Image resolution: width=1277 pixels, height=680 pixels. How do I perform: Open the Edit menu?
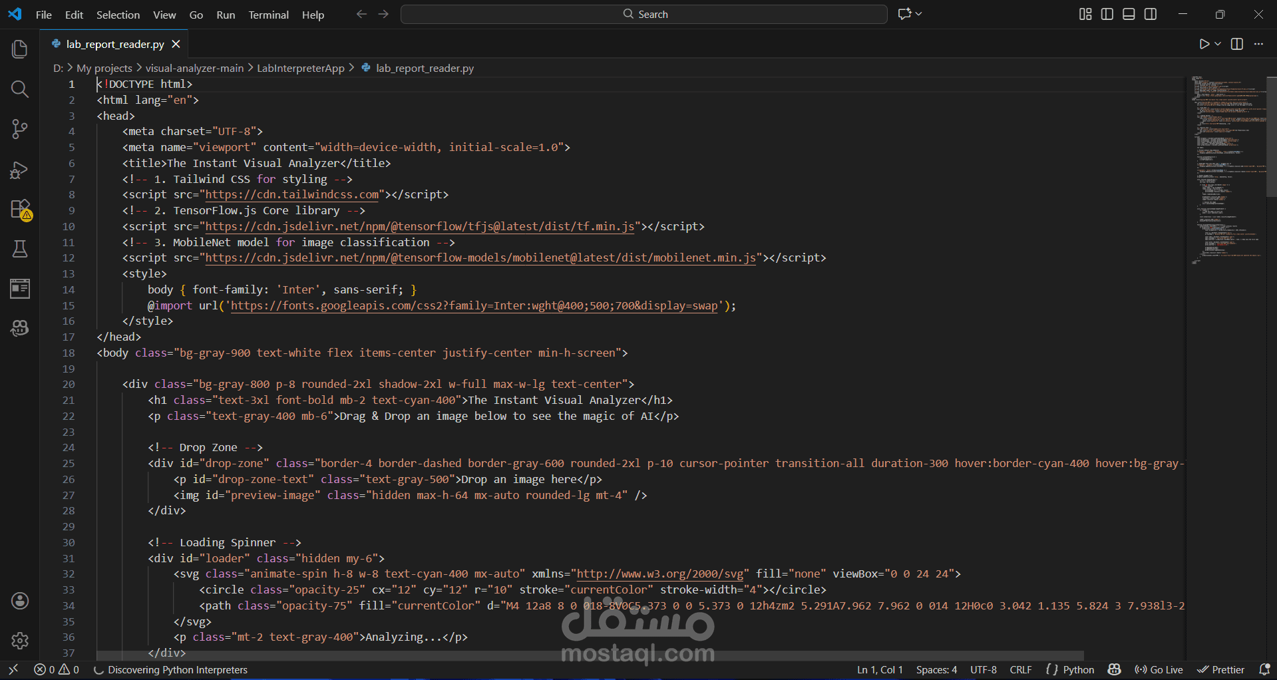point(74,15)
